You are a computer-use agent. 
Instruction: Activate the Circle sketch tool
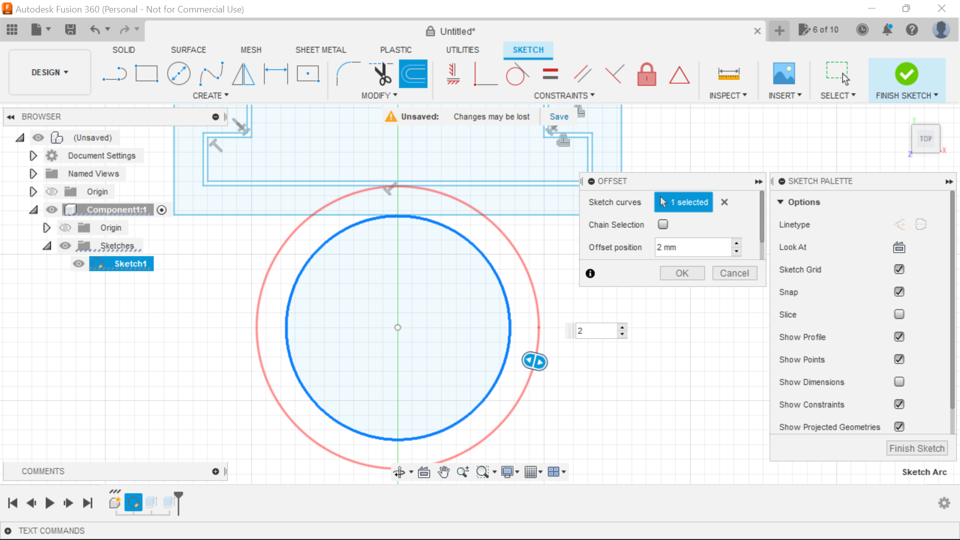[178, 73]
